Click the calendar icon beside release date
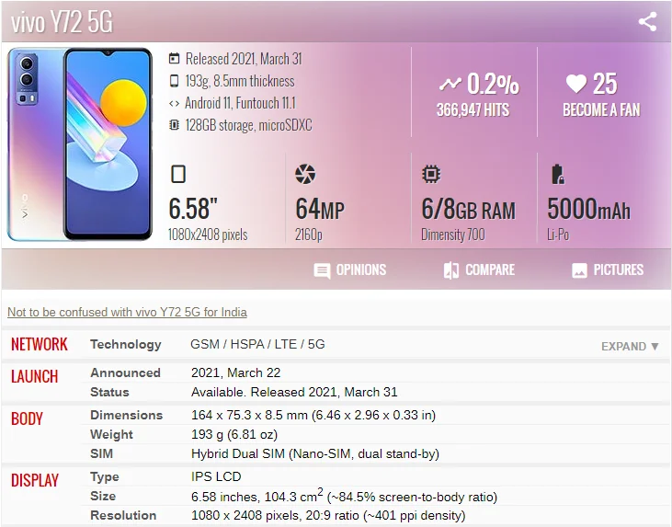 174,58
